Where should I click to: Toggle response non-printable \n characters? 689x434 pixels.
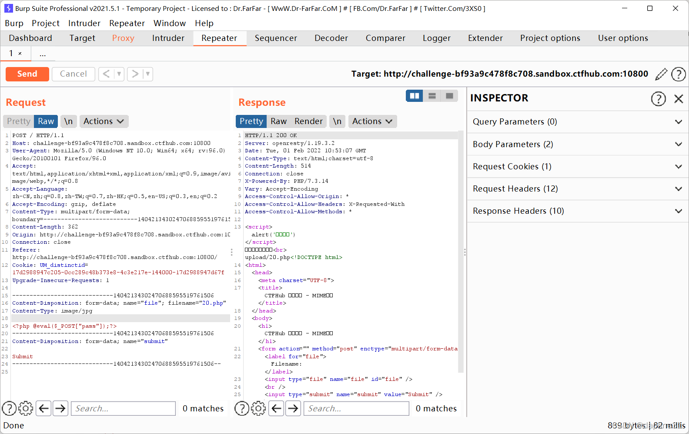pyautogui.click(x=337, y=121)
